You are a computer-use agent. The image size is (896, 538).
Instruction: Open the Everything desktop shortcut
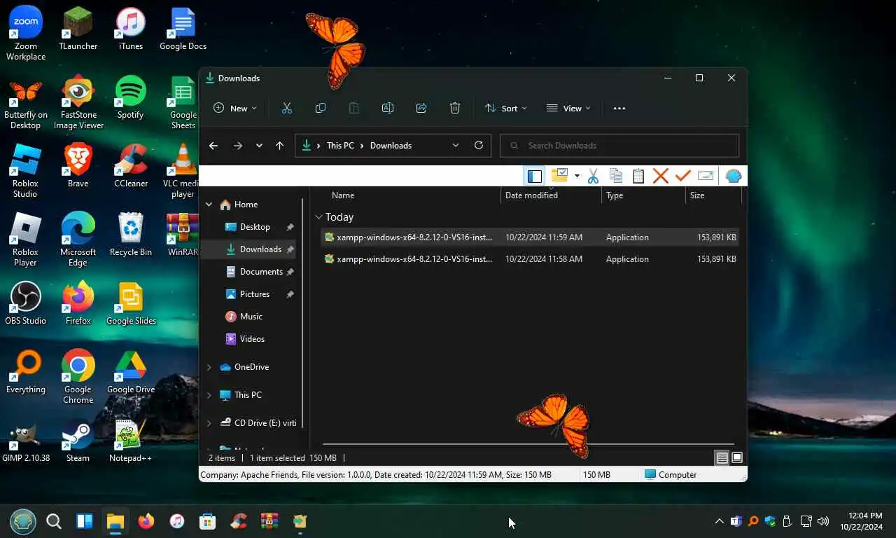pyautogui.click(x=26, y=372)
